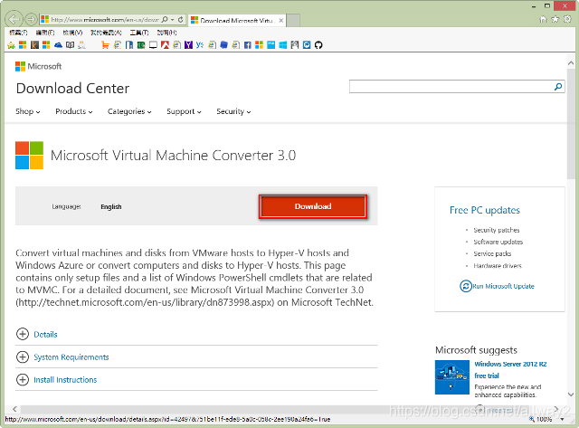Click the Add to Favorites bar star icon

(x=11, y=45)
